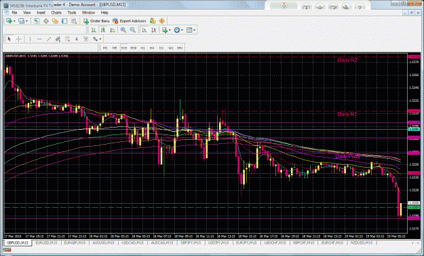424x256 pixels.
Task: Open the Help menu
Action: pyautogui.click(x=104, y=12)
